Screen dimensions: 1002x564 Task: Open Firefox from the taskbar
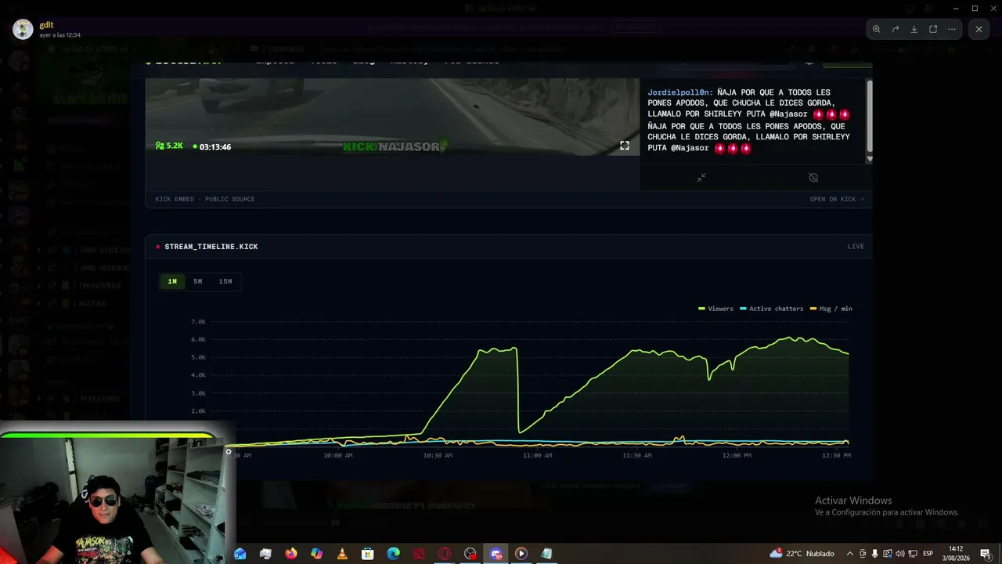pyautogui.click(x=291, y=554)
